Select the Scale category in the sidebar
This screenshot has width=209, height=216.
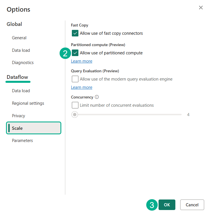click(x=34, y=128)
